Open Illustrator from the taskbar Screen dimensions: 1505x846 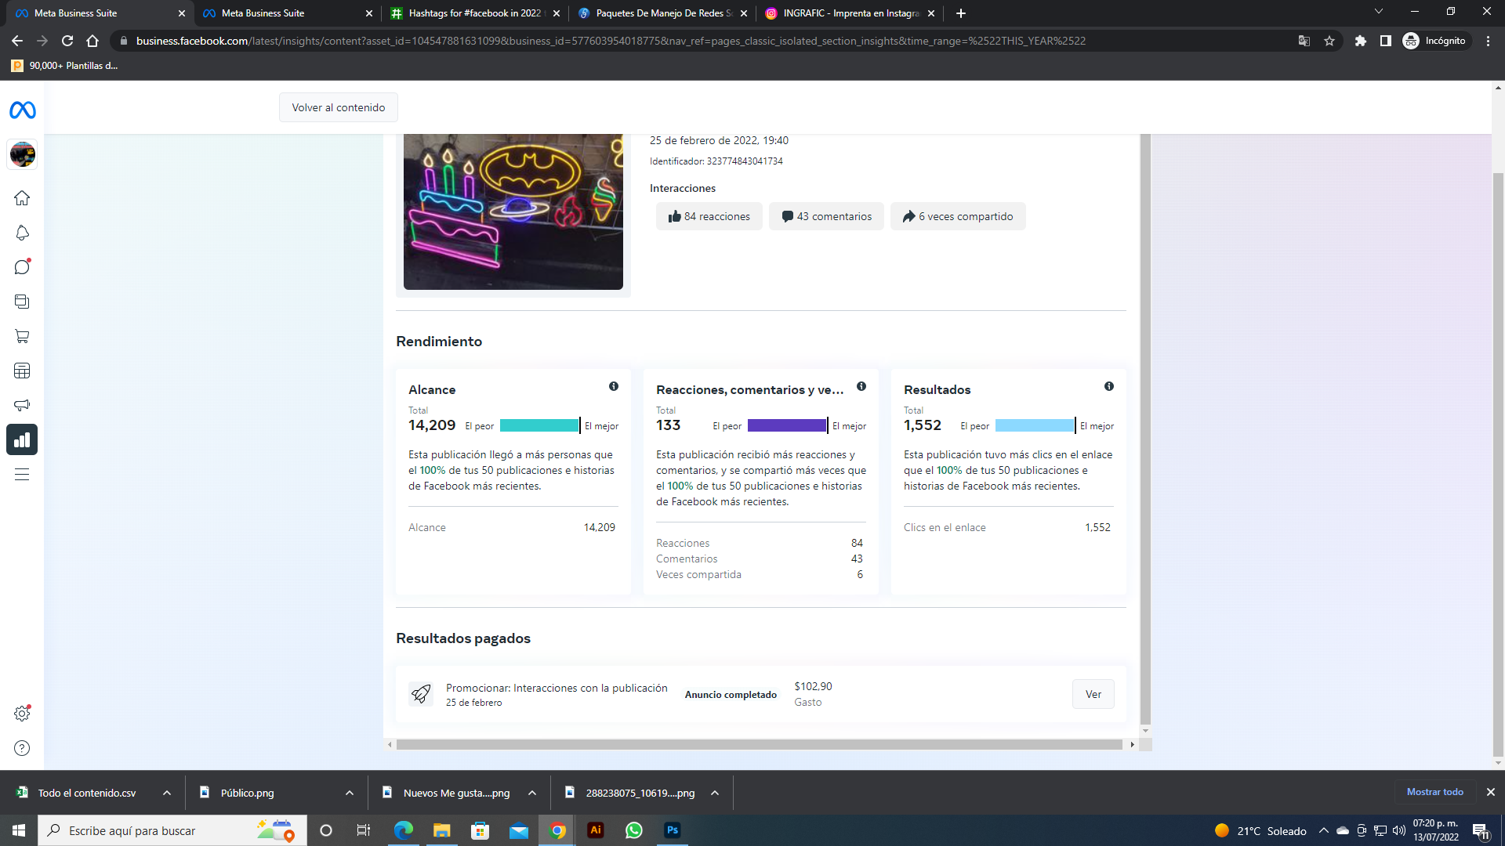(596, 830)
